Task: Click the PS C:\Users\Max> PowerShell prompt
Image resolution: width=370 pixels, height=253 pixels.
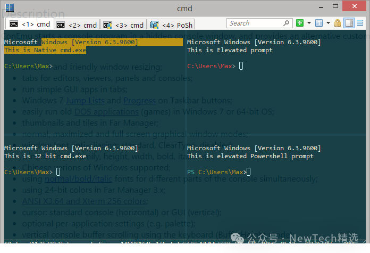Action: click(x=216, y=172)
